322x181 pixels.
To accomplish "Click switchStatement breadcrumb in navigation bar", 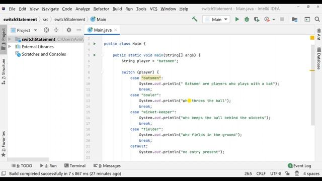I will coord(69,20).
